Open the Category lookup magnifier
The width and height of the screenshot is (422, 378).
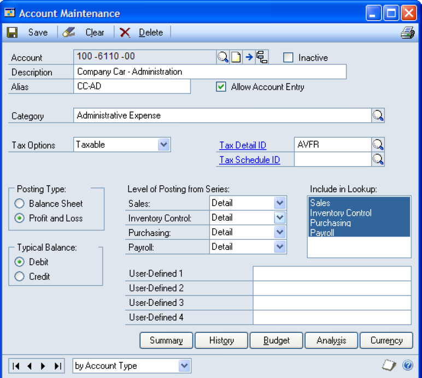click(378, 115)
